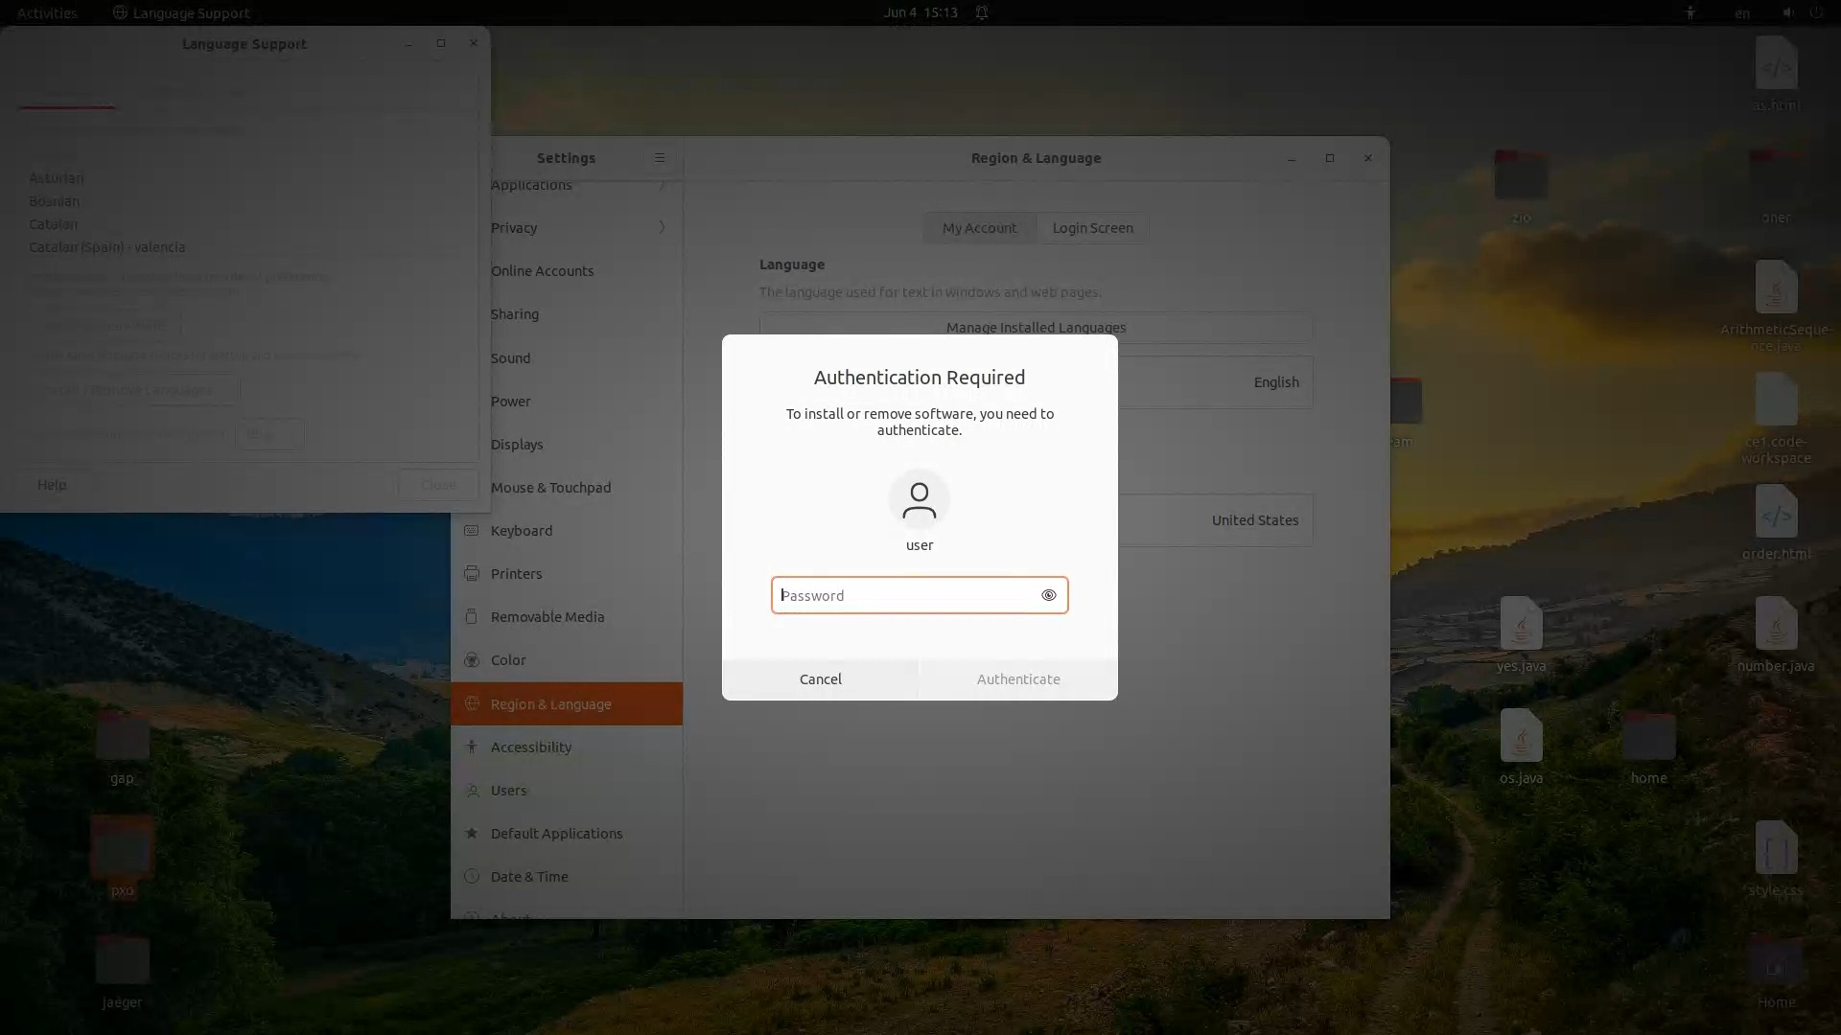This screenshot has width=1841, height=1035.
Task: Switch to the My Account tab
Action: (x=979, y=228)
